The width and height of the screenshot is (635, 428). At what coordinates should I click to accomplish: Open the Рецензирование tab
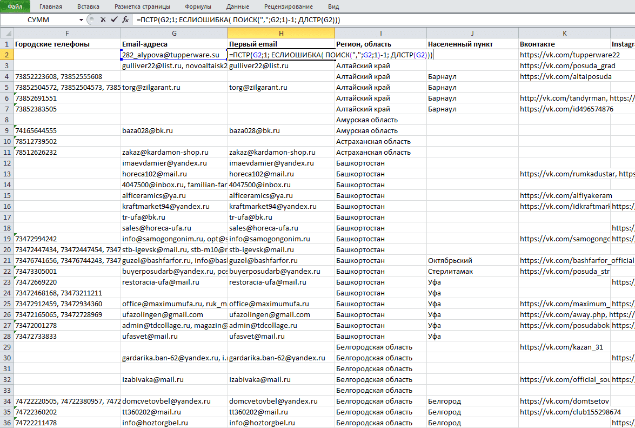pos(289,6)
